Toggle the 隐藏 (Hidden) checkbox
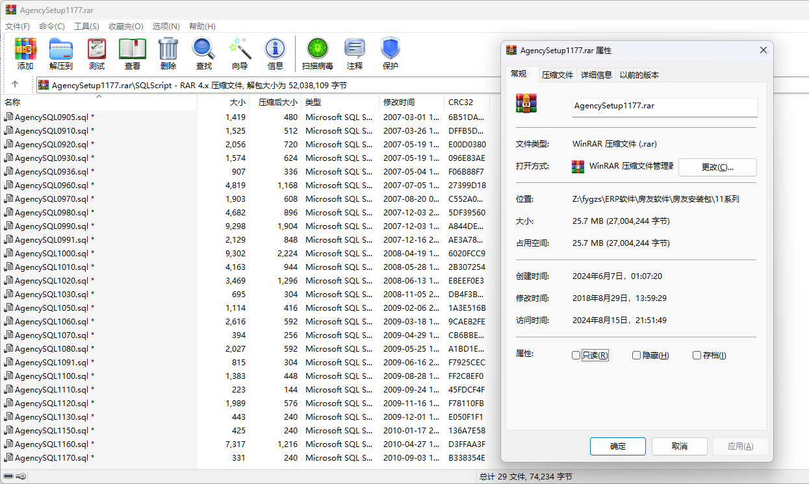The image size is (809, 484). click(x=636, y=355)
